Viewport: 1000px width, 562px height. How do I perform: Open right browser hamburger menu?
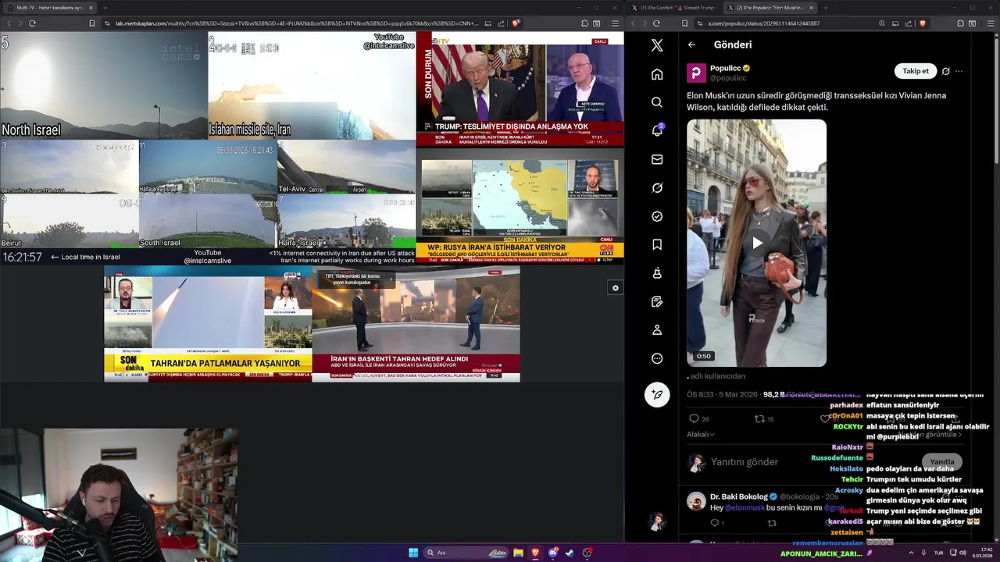click(x=992, y=23)
